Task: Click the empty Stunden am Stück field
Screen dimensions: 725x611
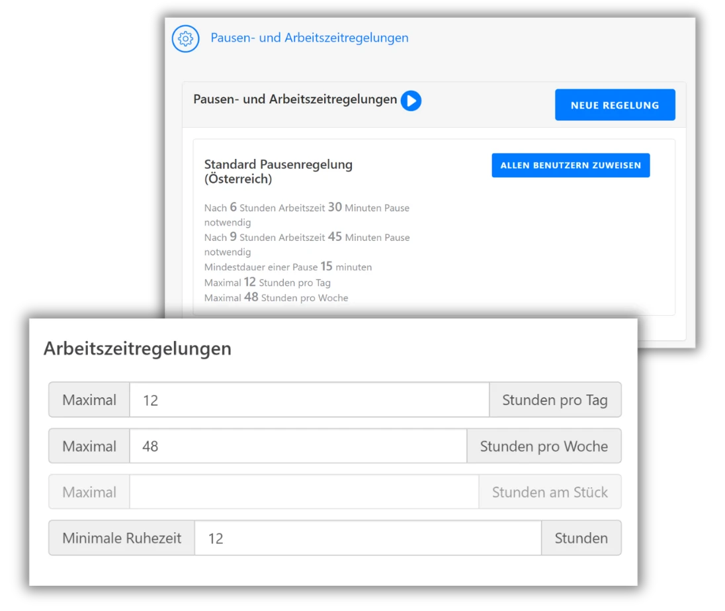Action: coord(303,492)
